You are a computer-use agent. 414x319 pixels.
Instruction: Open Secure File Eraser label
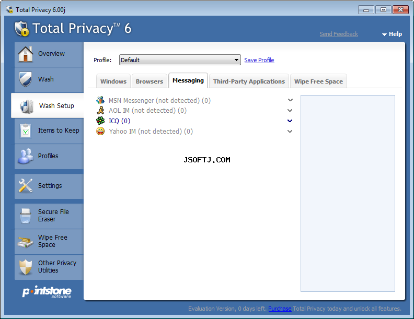pos(53,216)
